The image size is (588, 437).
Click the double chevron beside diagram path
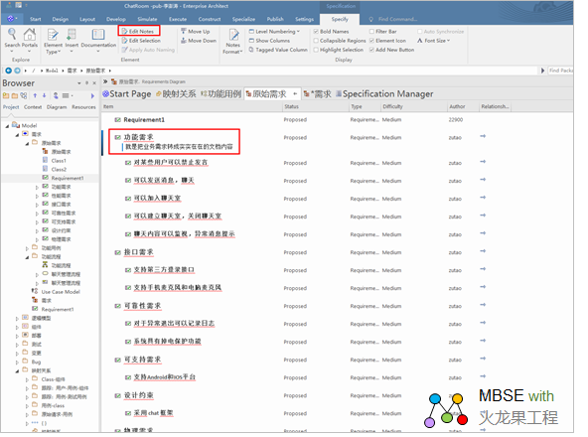[105, 81]
